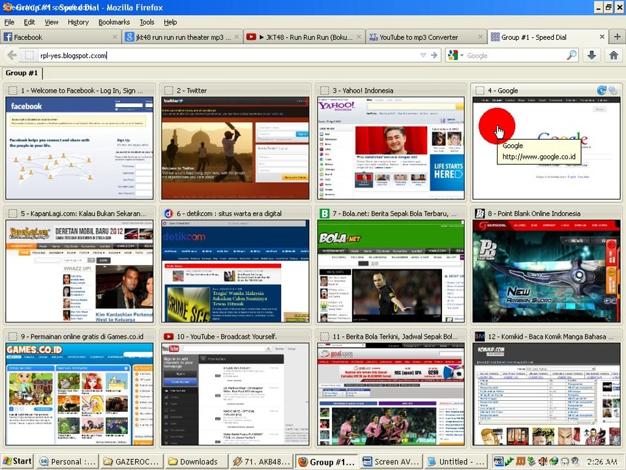Open the Google dial thumbnail
Image resolution: width=626 pixels, height=470 pixels.
[x=546, y=148]
